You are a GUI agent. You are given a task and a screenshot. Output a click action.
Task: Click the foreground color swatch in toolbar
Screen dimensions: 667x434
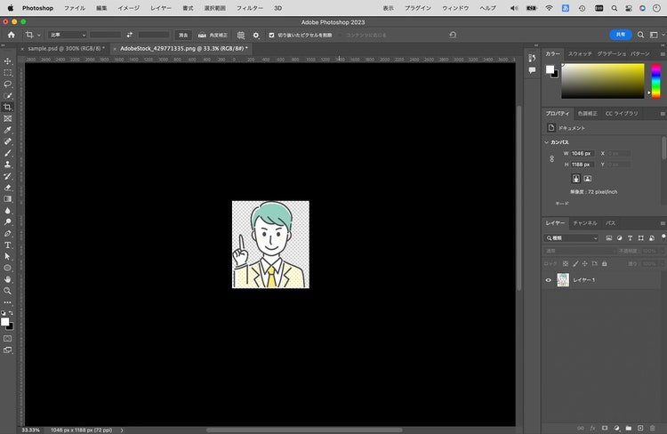pos(5,322)
